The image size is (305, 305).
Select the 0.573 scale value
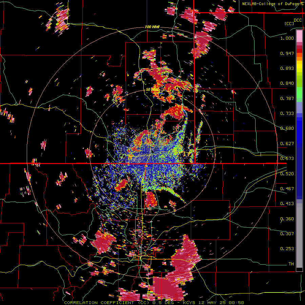(x=287, y=159)
